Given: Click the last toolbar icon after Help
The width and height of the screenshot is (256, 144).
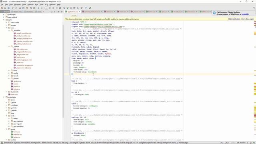Looking at the screenshot, I should (90, 8).
